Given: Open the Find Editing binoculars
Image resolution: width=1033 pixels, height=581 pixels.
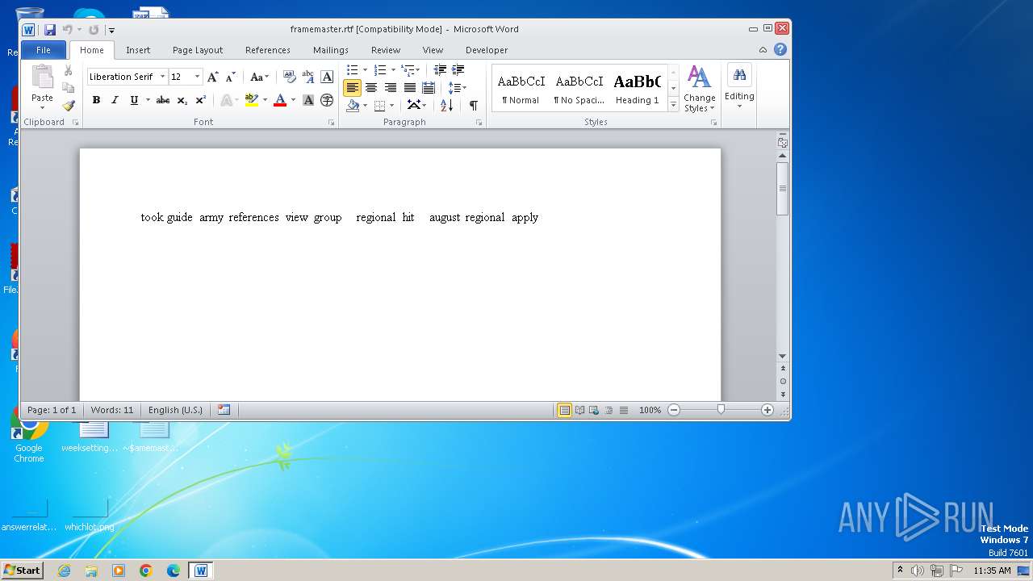Looking at the screenshot, I should pos(739,75).
